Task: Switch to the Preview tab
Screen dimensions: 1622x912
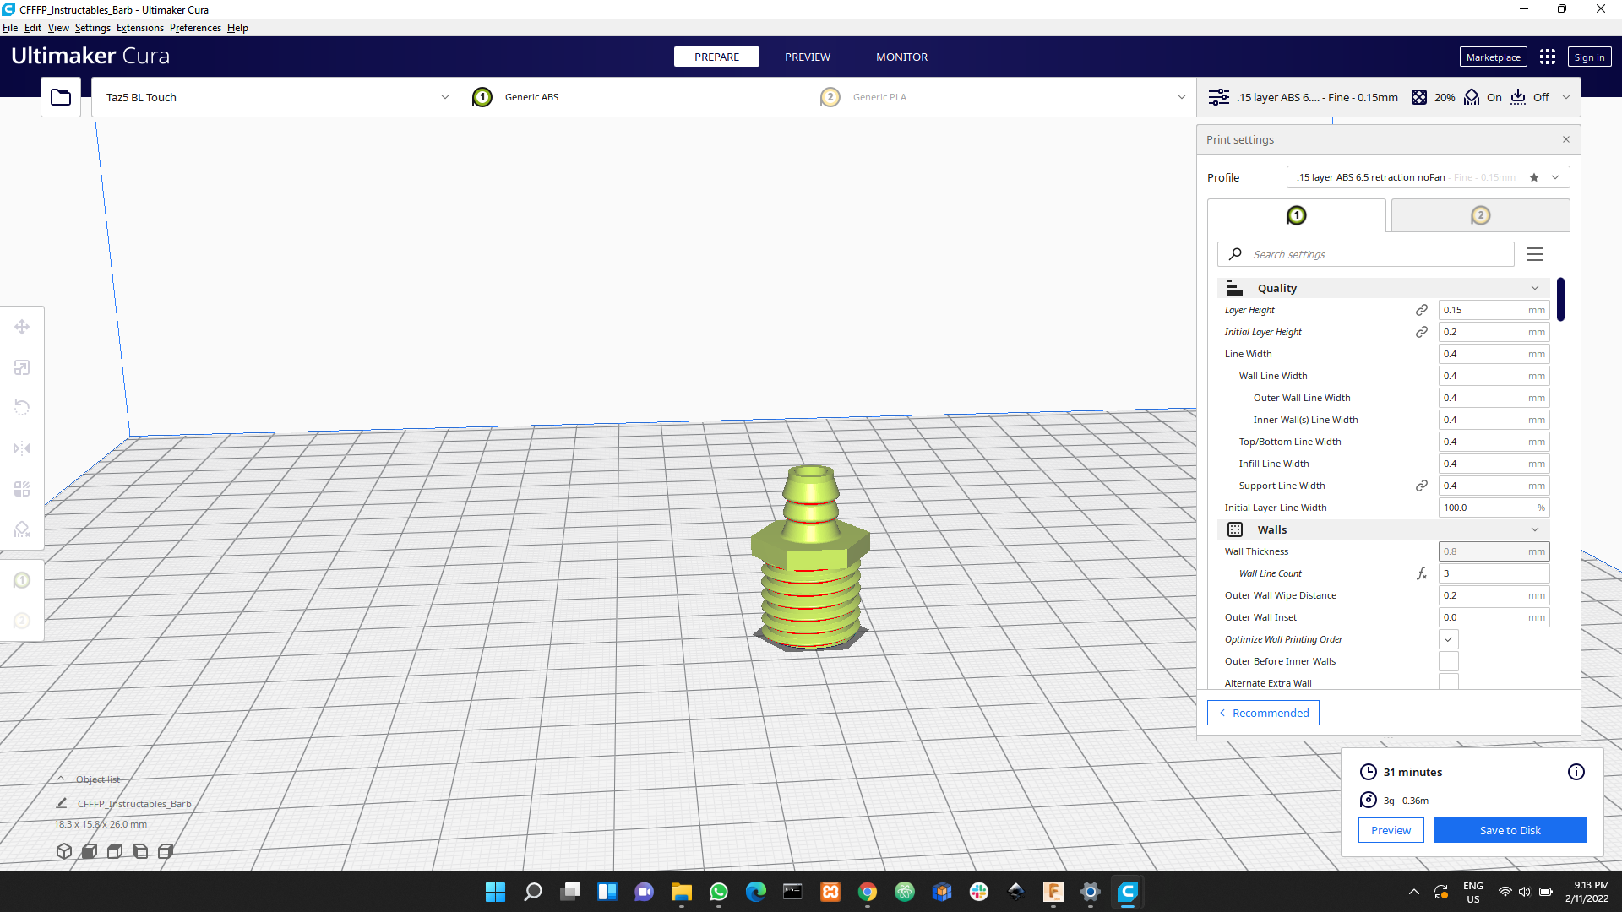Action: pyautogui.click(x=808, y=57)
